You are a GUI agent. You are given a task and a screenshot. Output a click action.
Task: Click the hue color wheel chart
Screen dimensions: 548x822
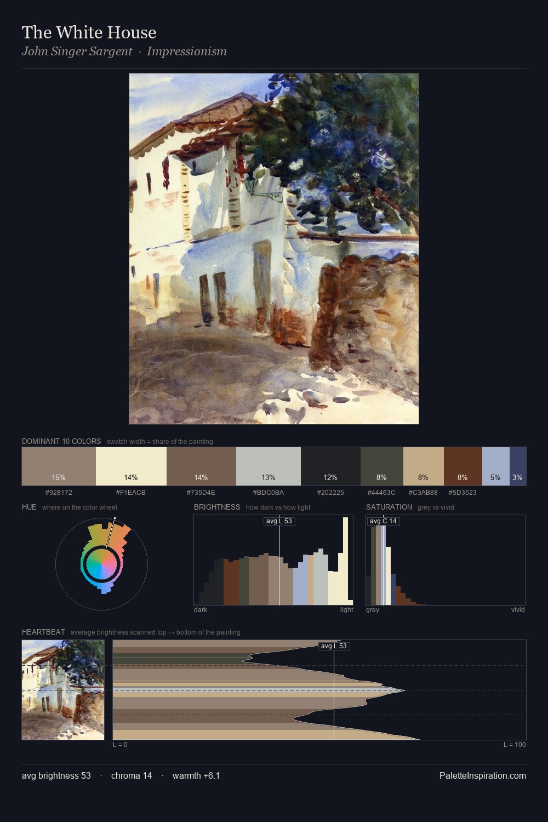coord(101,564)
